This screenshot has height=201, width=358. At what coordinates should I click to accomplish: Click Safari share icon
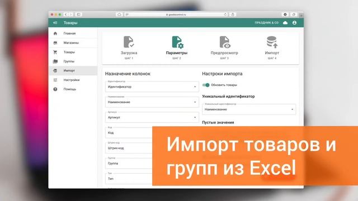(x=233, y=15)
